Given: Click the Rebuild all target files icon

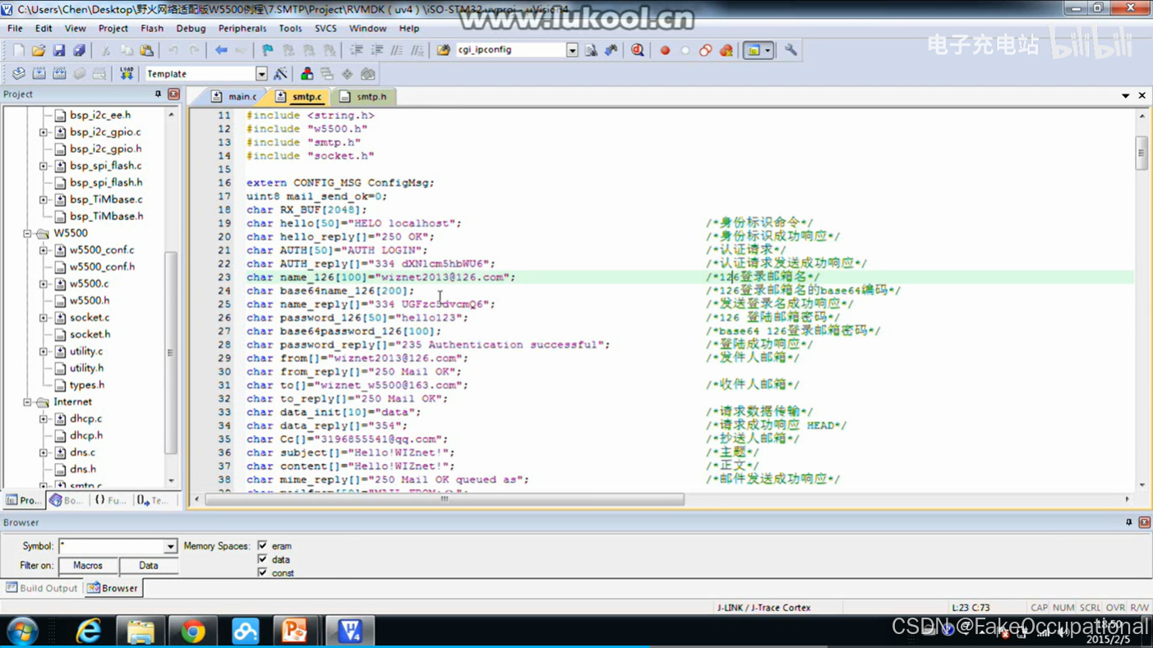Looking at the screenshot, I should click(x=59, y=74).
